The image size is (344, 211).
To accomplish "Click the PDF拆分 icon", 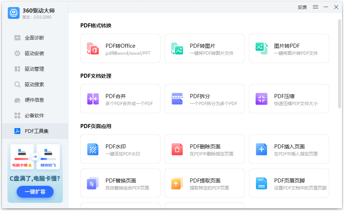I will tap(177, 99).
